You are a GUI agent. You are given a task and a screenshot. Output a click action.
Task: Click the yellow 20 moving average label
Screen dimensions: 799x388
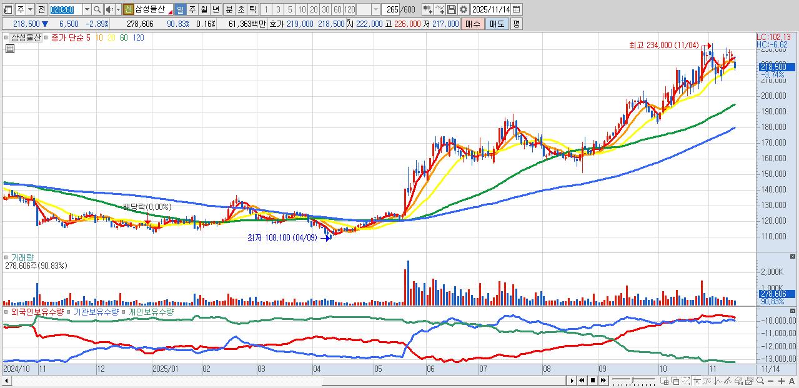coord(111,37)
